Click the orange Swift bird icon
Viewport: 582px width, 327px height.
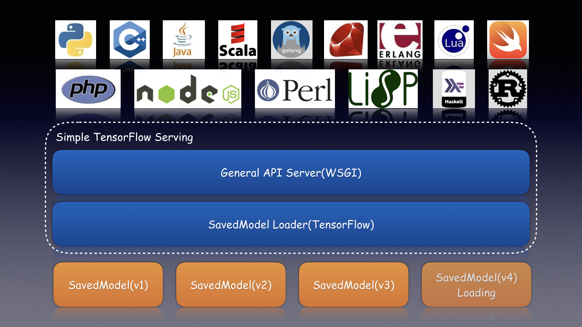click(x=508, y=40)
